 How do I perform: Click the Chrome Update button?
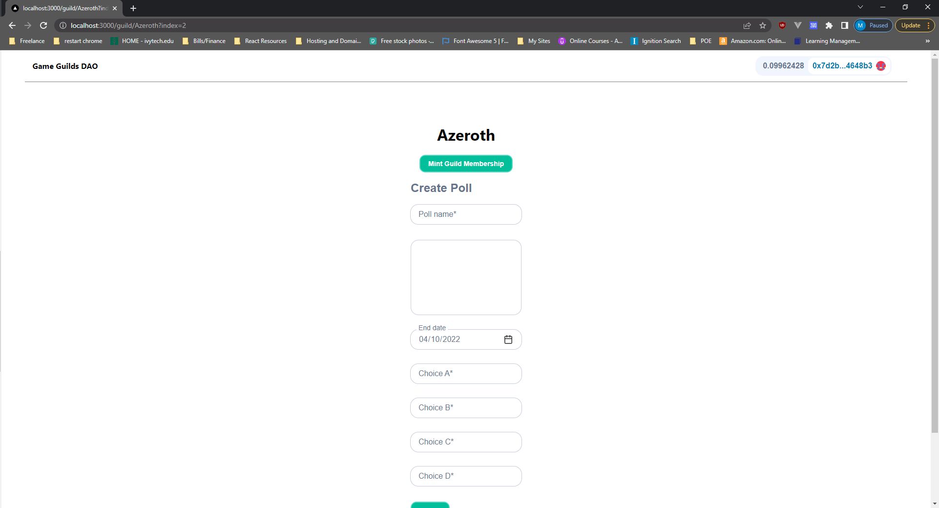tap(915, 25)
